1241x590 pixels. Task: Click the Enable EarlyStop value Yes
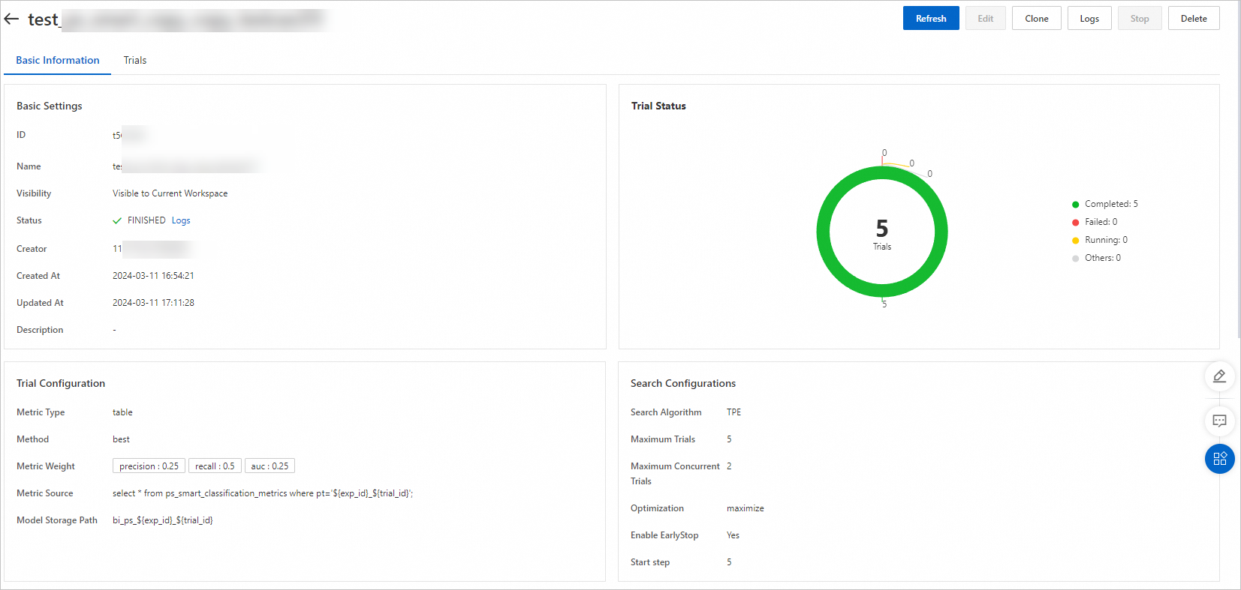(733, 535)
